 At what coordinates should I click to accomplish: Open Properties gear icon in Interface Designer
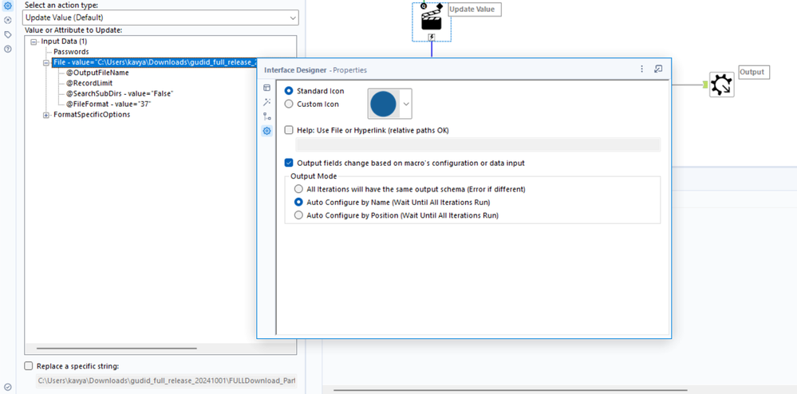point(266,131)
